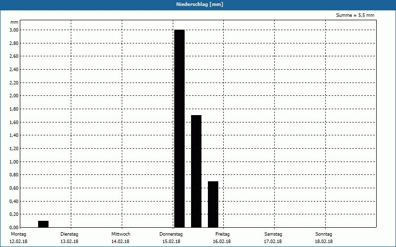
Task: Click the 2,60 y-axis value
Action: 14,56
